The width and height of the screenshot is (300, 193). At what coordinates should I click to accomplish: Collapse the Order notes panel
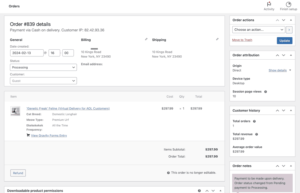[291, 166]
